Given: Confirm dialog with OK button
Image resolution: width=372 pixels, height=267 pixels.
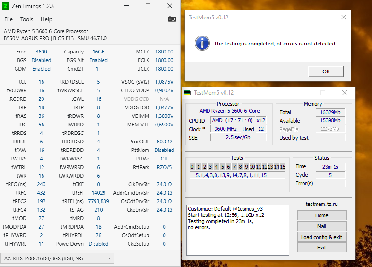Looking at the screenshot, I should click(x=326, y=71).
